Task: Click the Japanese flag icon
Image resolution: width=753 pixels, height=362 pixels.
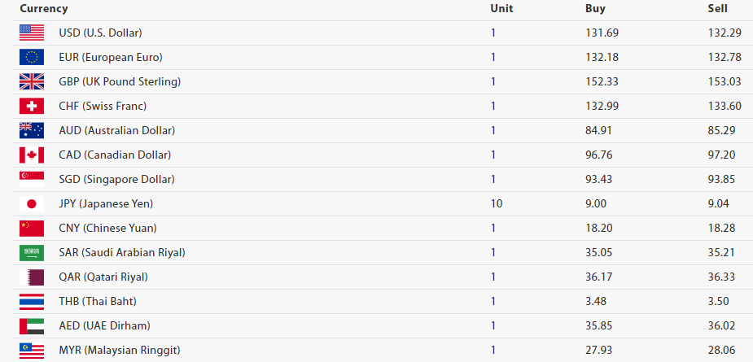Action: [x=32, y=203]
